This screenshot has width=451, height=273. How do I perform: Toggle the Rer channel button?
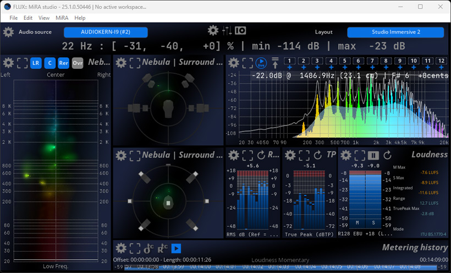click(x=64, y=63)
